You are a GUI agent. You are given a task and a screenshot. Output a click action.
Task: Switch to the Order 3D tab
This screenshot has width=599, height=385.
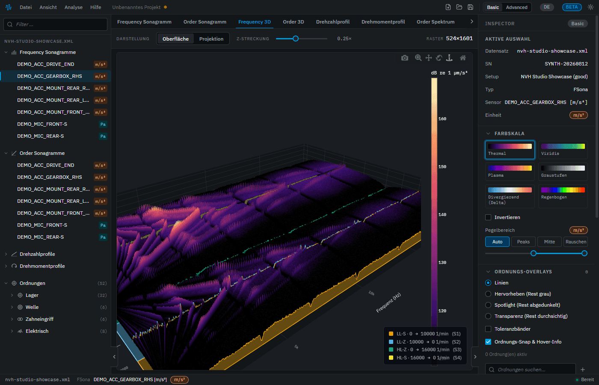[x=294, y=22]
